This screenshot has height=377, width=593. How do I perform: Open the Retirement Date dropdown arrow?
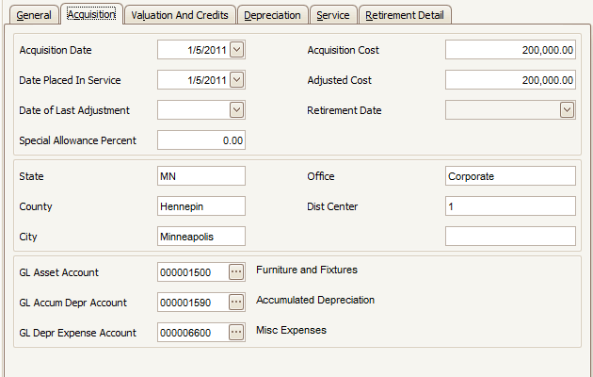pos(567,110)
